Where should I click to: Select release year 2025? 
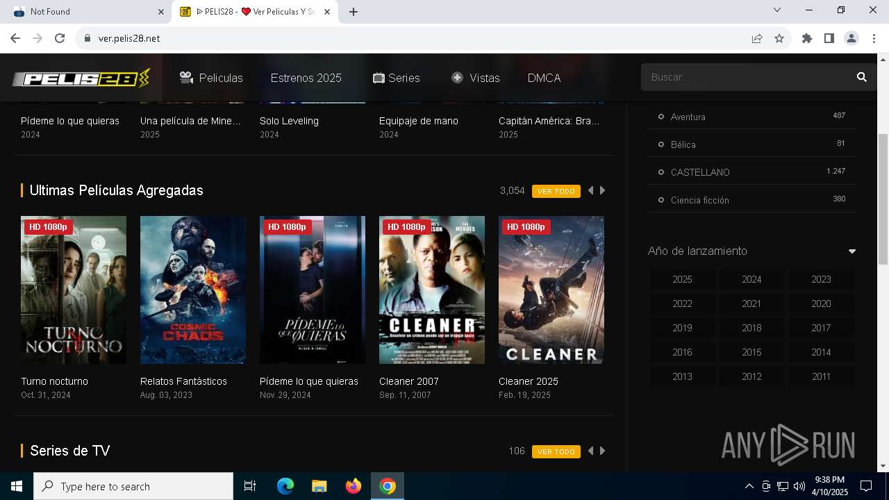[682, 279]
